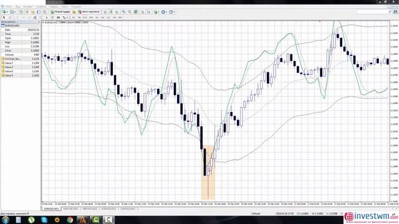This screenshot has height=224, width=399.
Task: Toggle the AutoTrading button
Action: click(89, 12)
